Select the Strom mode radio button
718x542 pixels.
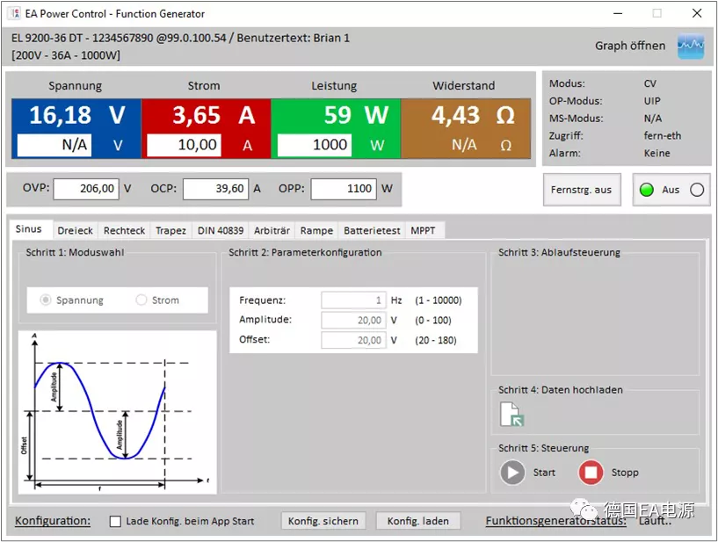click(x=141, y=300)
